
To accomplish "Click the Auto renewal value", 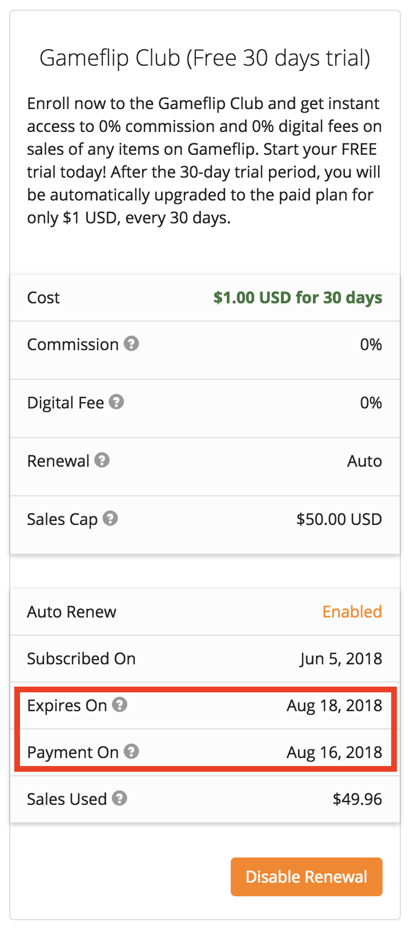I will 364,461.
